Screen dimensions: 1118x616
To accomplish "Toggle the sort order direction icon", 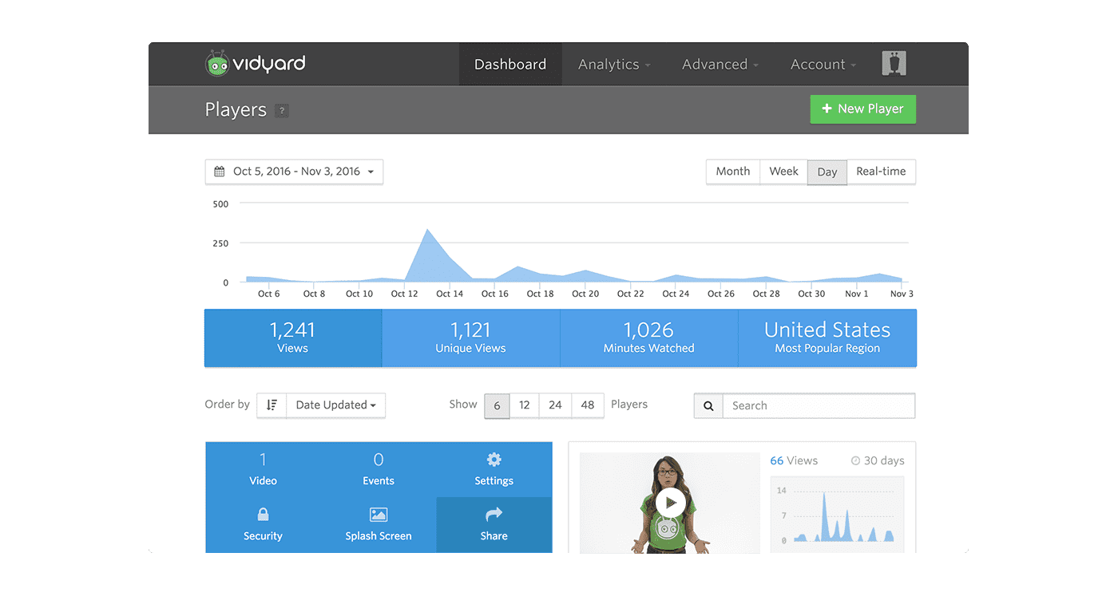I will [272, 405].
